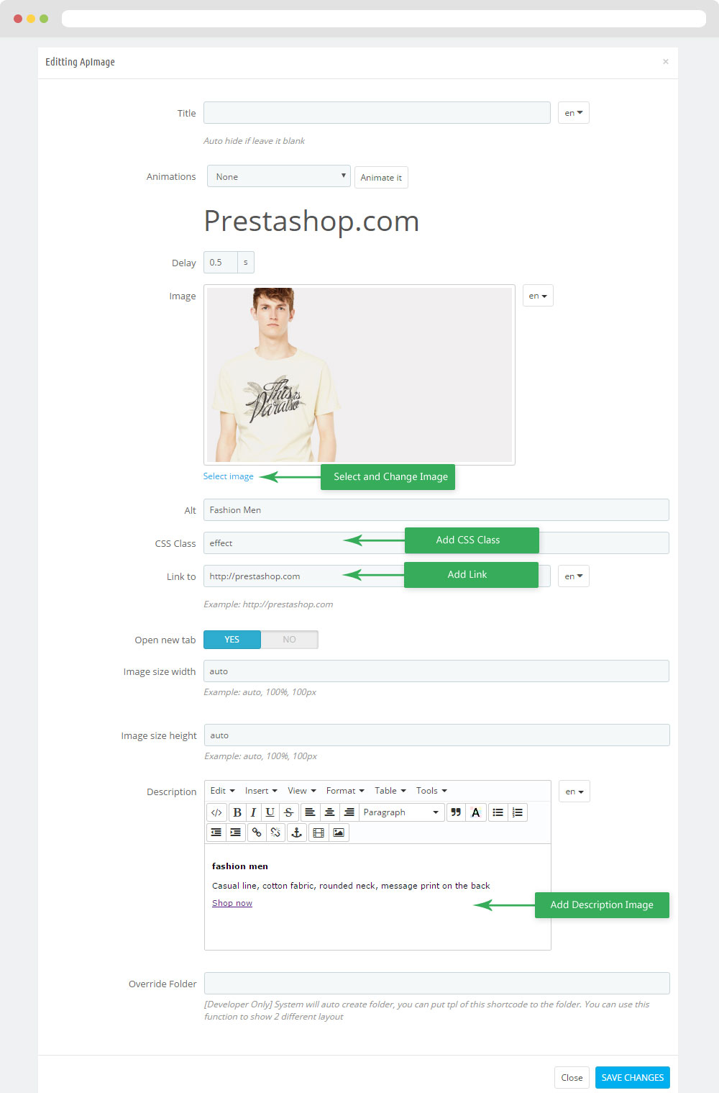Insert image using the picture icon
The image size is (719, 1093).
coord(339,833)
